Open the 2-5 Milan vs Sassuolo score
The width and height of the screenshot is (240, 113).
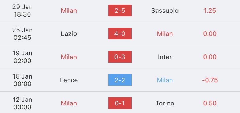coord(120,10)
